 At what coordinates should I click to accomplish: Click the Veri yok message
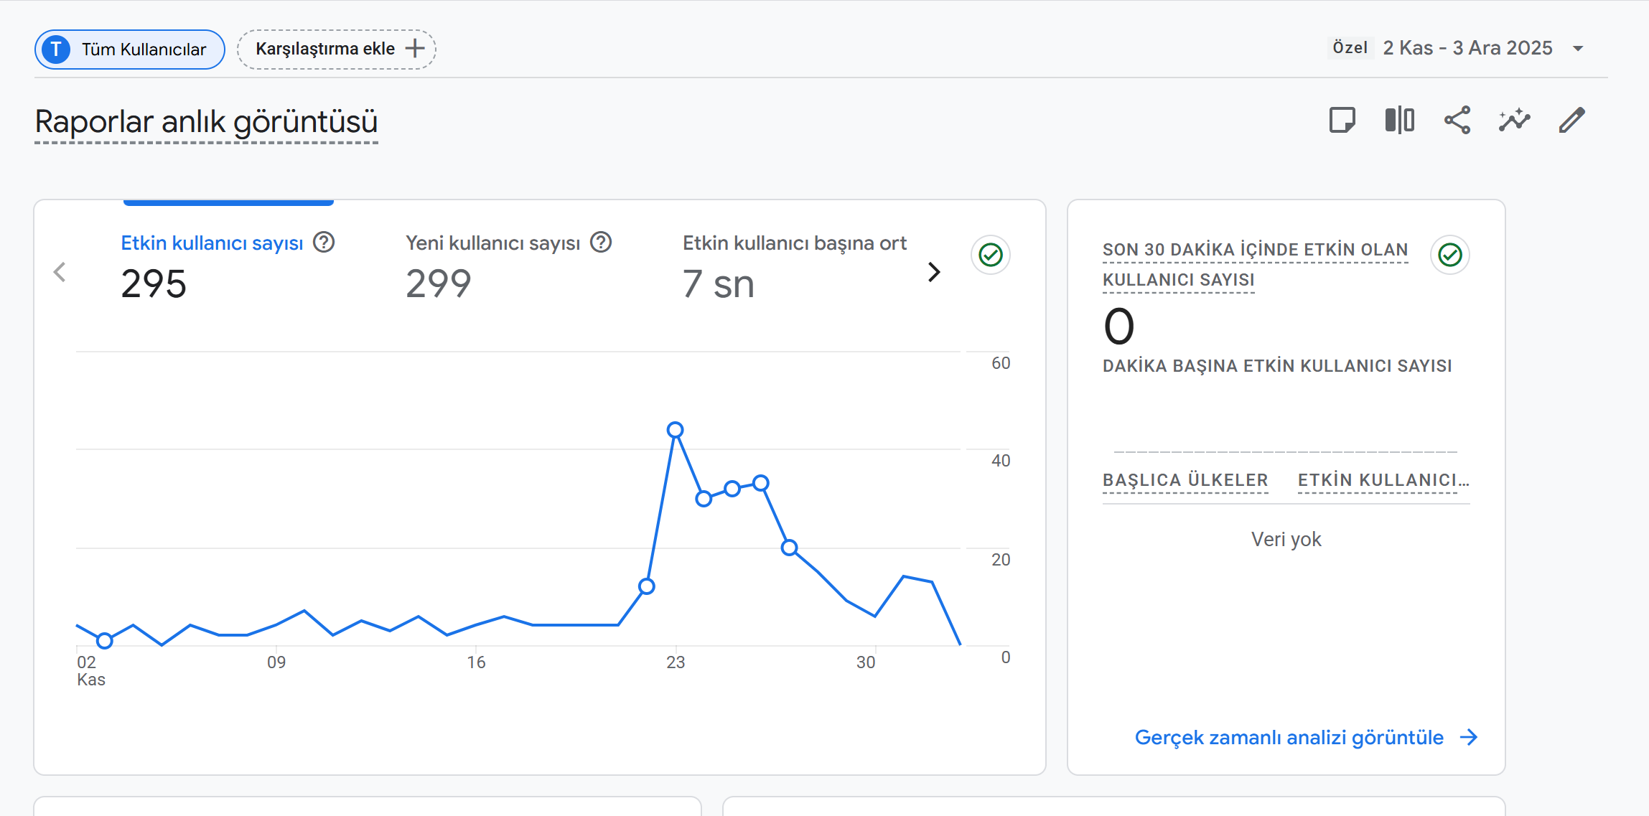click(1286, 539)
